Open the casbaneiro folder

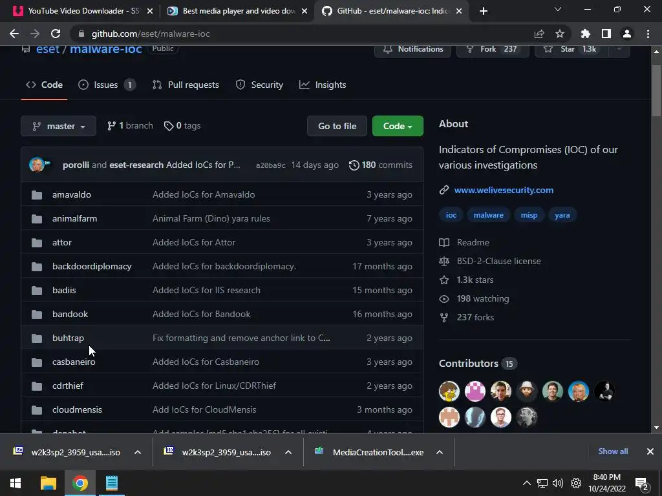74,362
